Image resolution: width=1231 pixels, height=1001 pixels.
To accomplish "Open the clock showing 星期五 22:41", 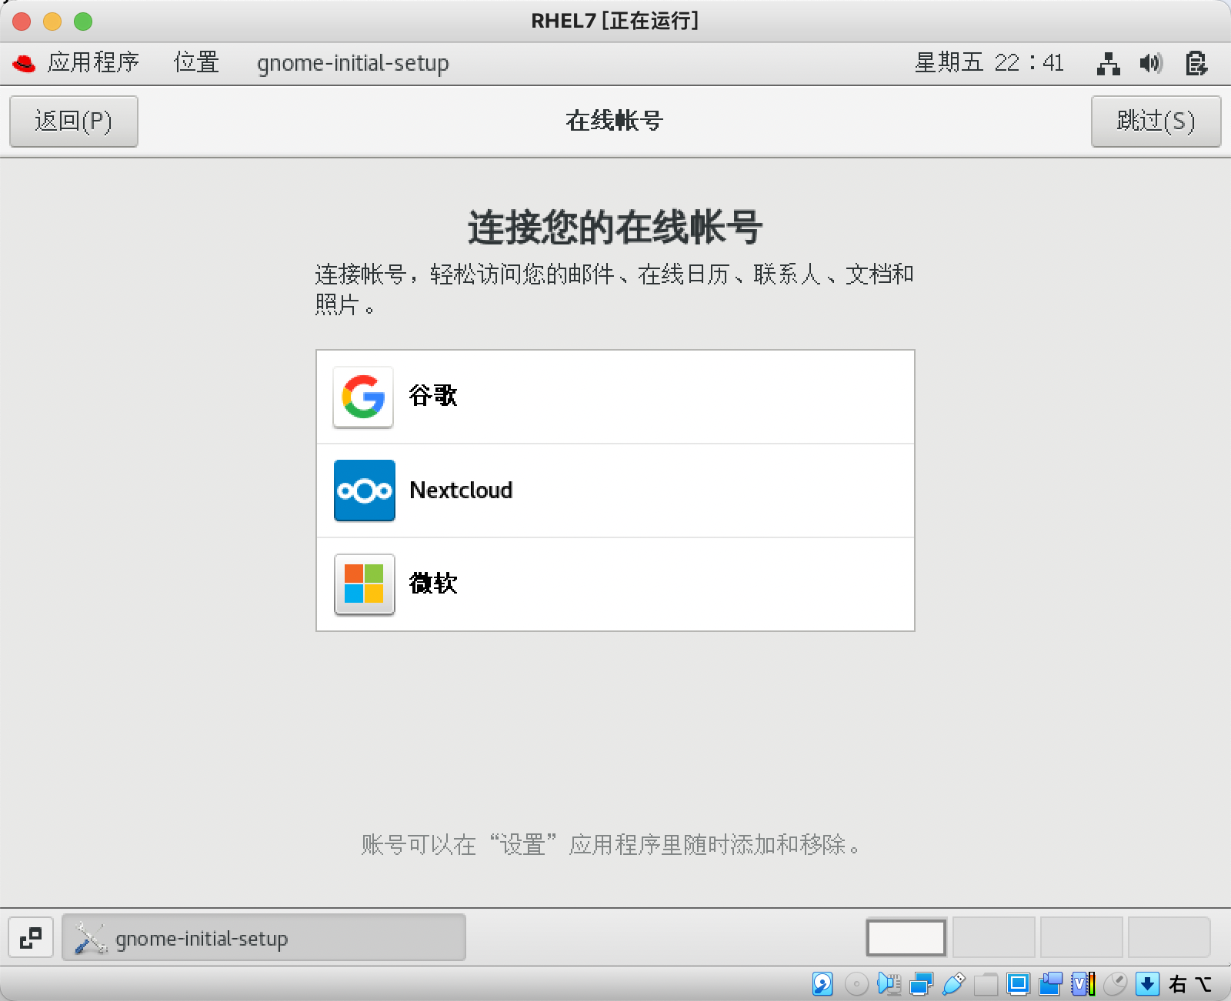I will click(x=989, y=62).
